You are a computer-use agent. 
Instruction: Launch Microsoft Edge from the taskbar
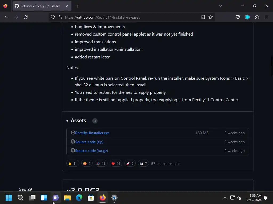79,198
